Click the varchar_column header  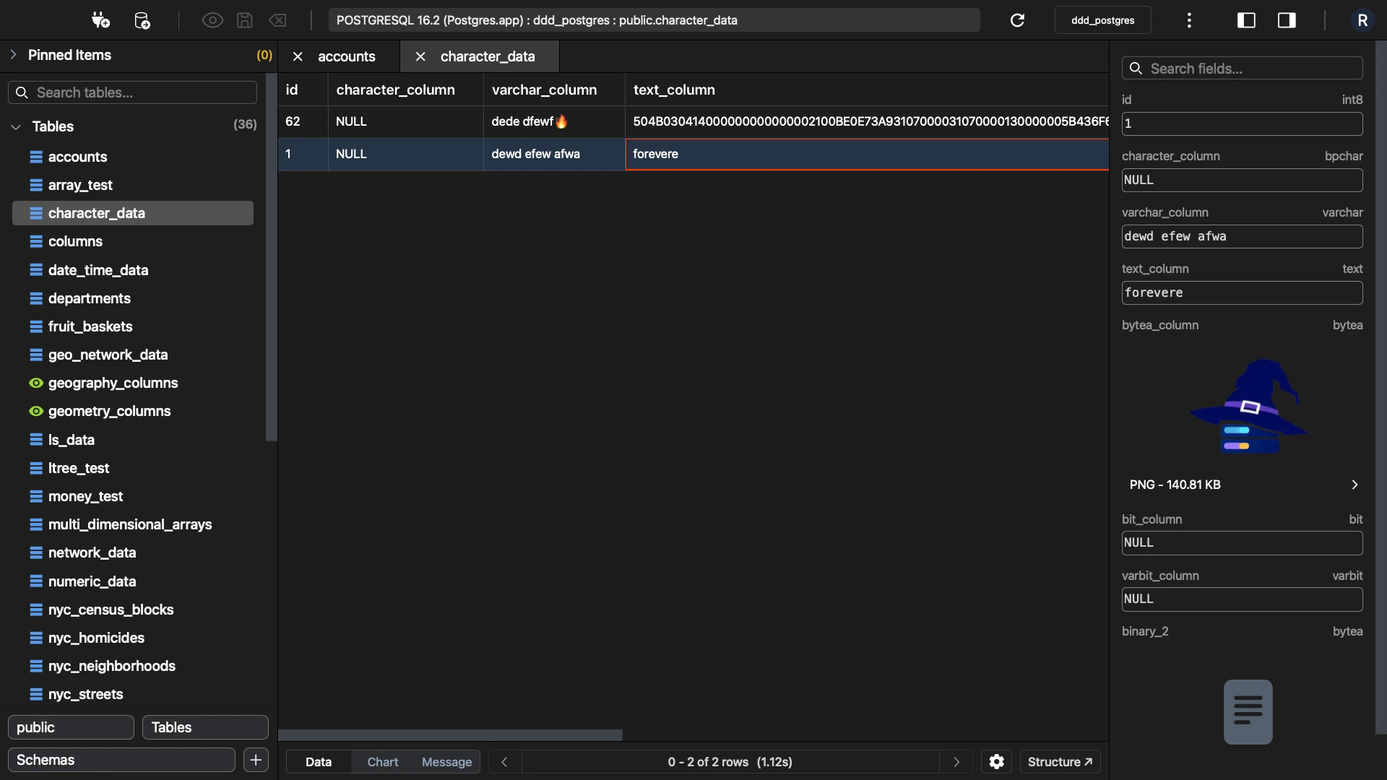pyautogui.click(x=554, y=90)
